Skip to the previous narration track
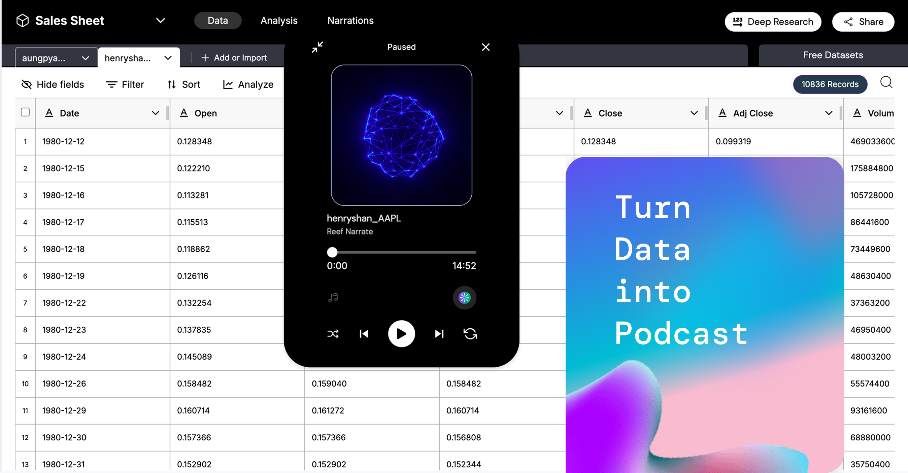The width and height of the screenshot is (908, 473). point(364,333)
